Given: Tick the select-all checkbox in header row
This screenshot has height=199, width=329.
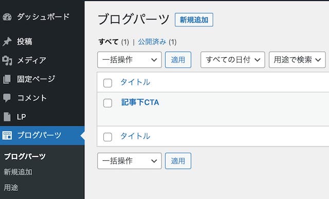Looking at the screenshot, I should coord(107,83).
